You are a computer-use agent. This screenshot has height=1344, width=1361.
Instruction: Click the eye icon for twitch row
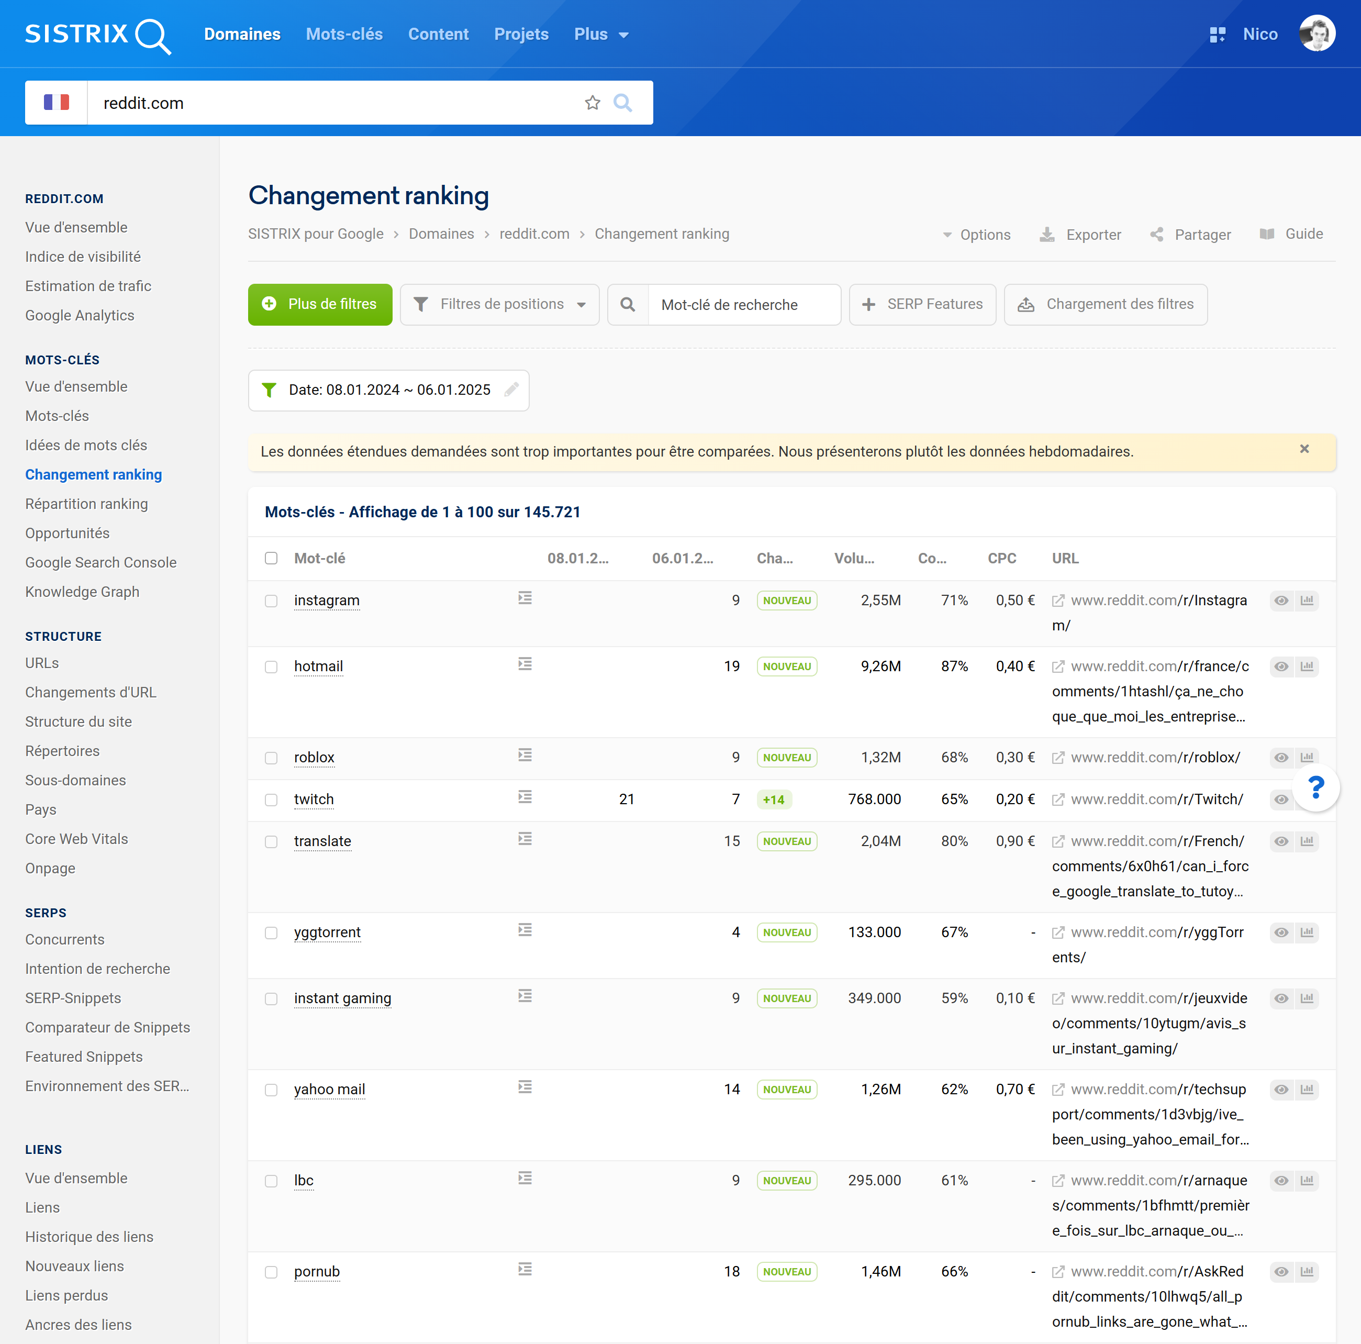click(x=1281, y=800)
